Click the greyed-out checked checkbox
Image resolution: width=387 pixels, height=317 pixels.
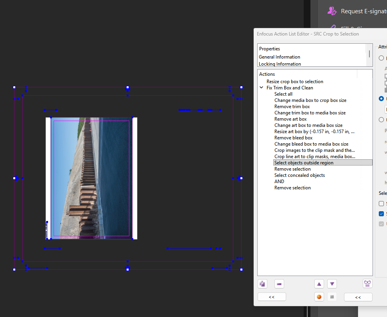(381, 224)
